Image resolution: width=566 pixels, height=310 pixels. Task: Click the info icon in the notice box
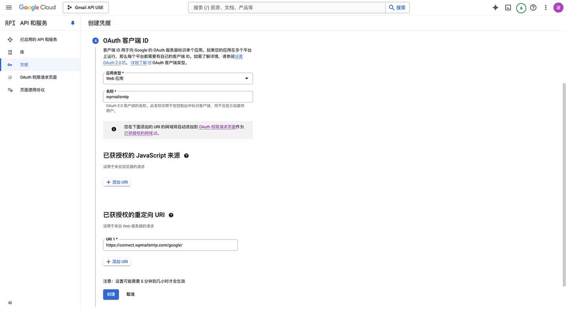pos(114,129)
